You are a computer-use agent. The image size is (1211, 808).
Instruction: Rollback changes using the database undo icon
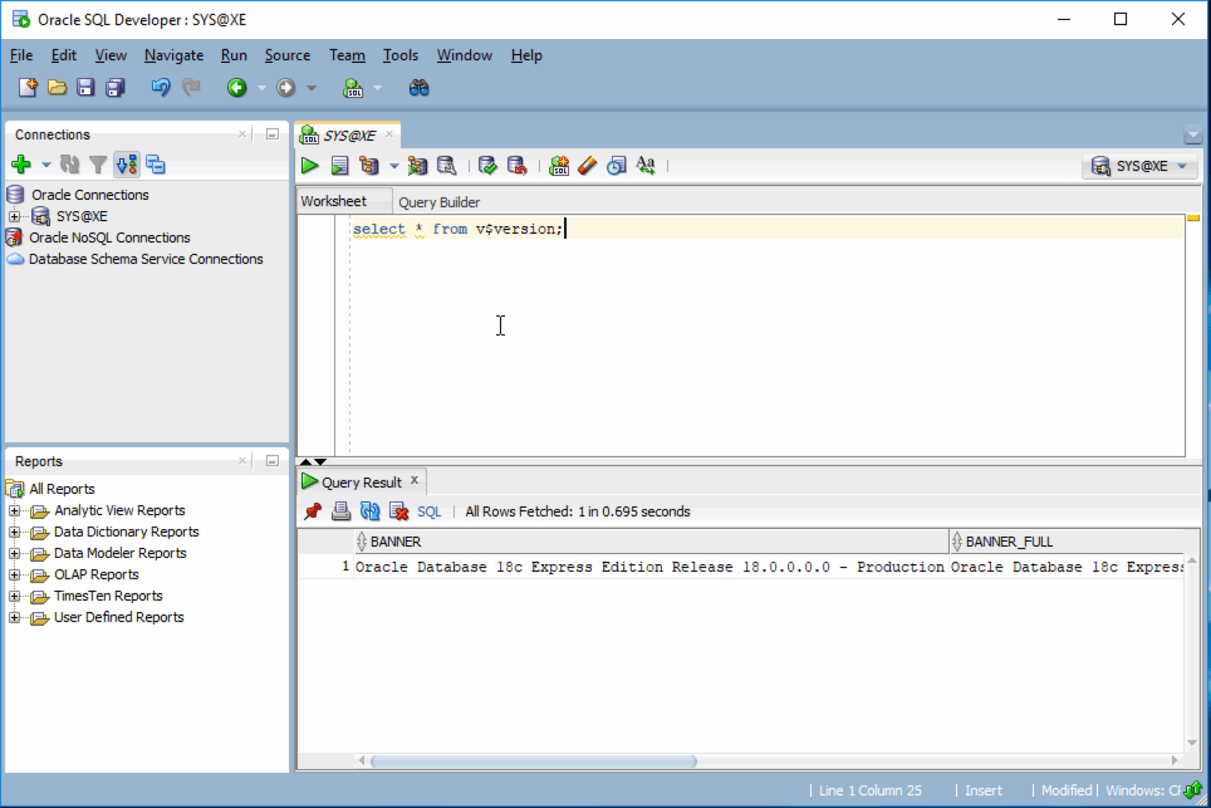click(517, 165)
